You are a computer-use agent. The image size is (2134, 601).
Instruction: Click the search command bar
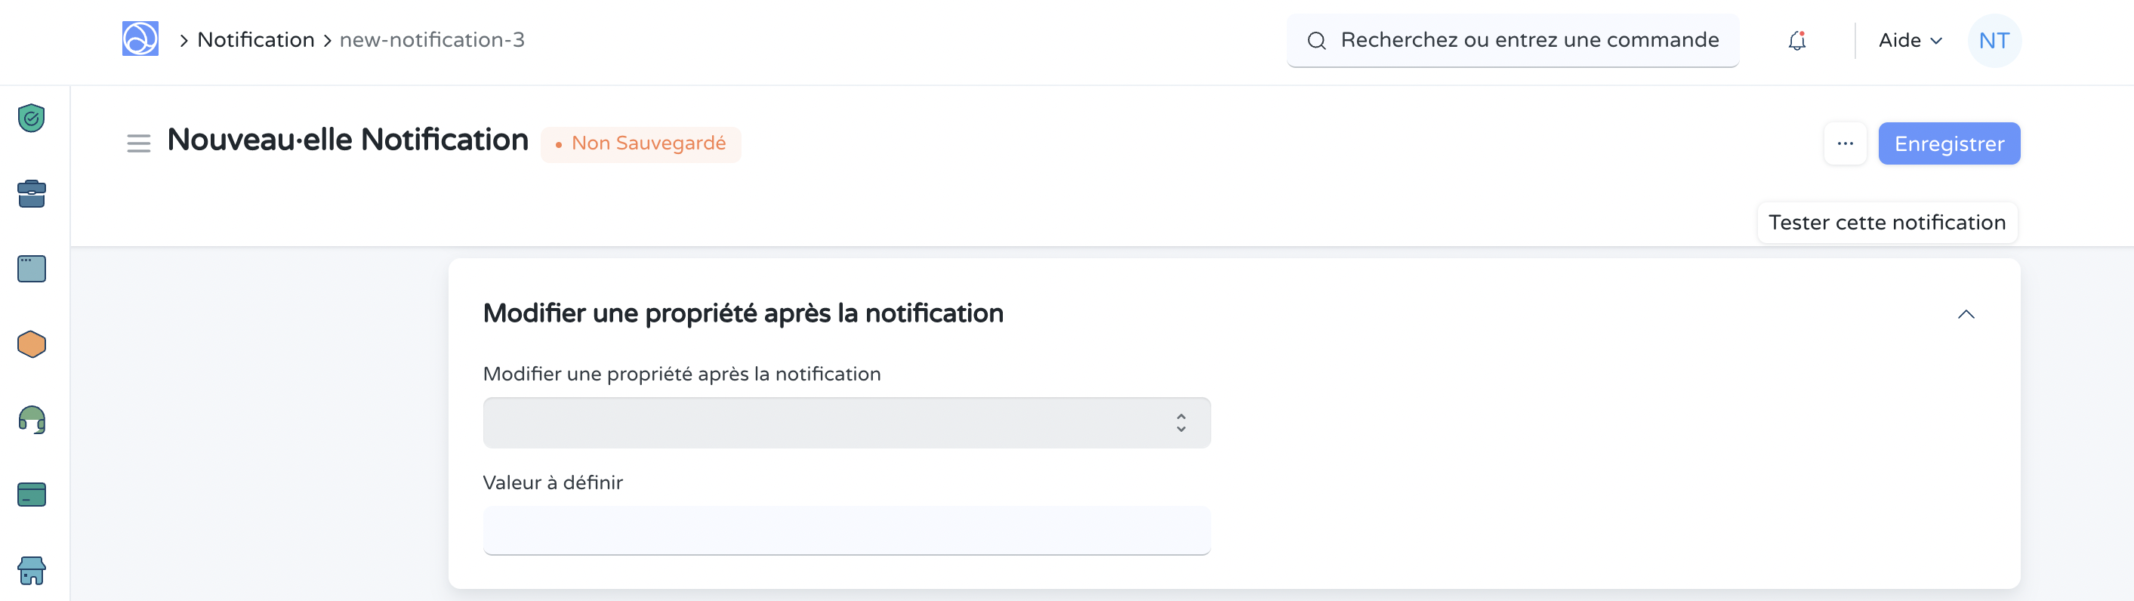tap(1512, 41)
